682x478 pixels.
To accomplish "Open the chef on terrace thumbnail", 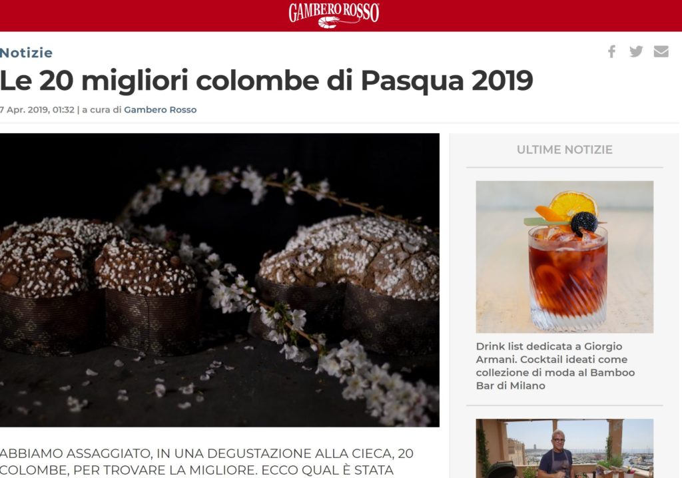I will (x=564, y=449).
